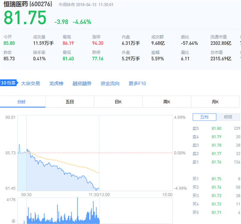This screenshot has height=224, width=241.
Task: Click the 09:30 time axis label
Action: coord(26,195)
